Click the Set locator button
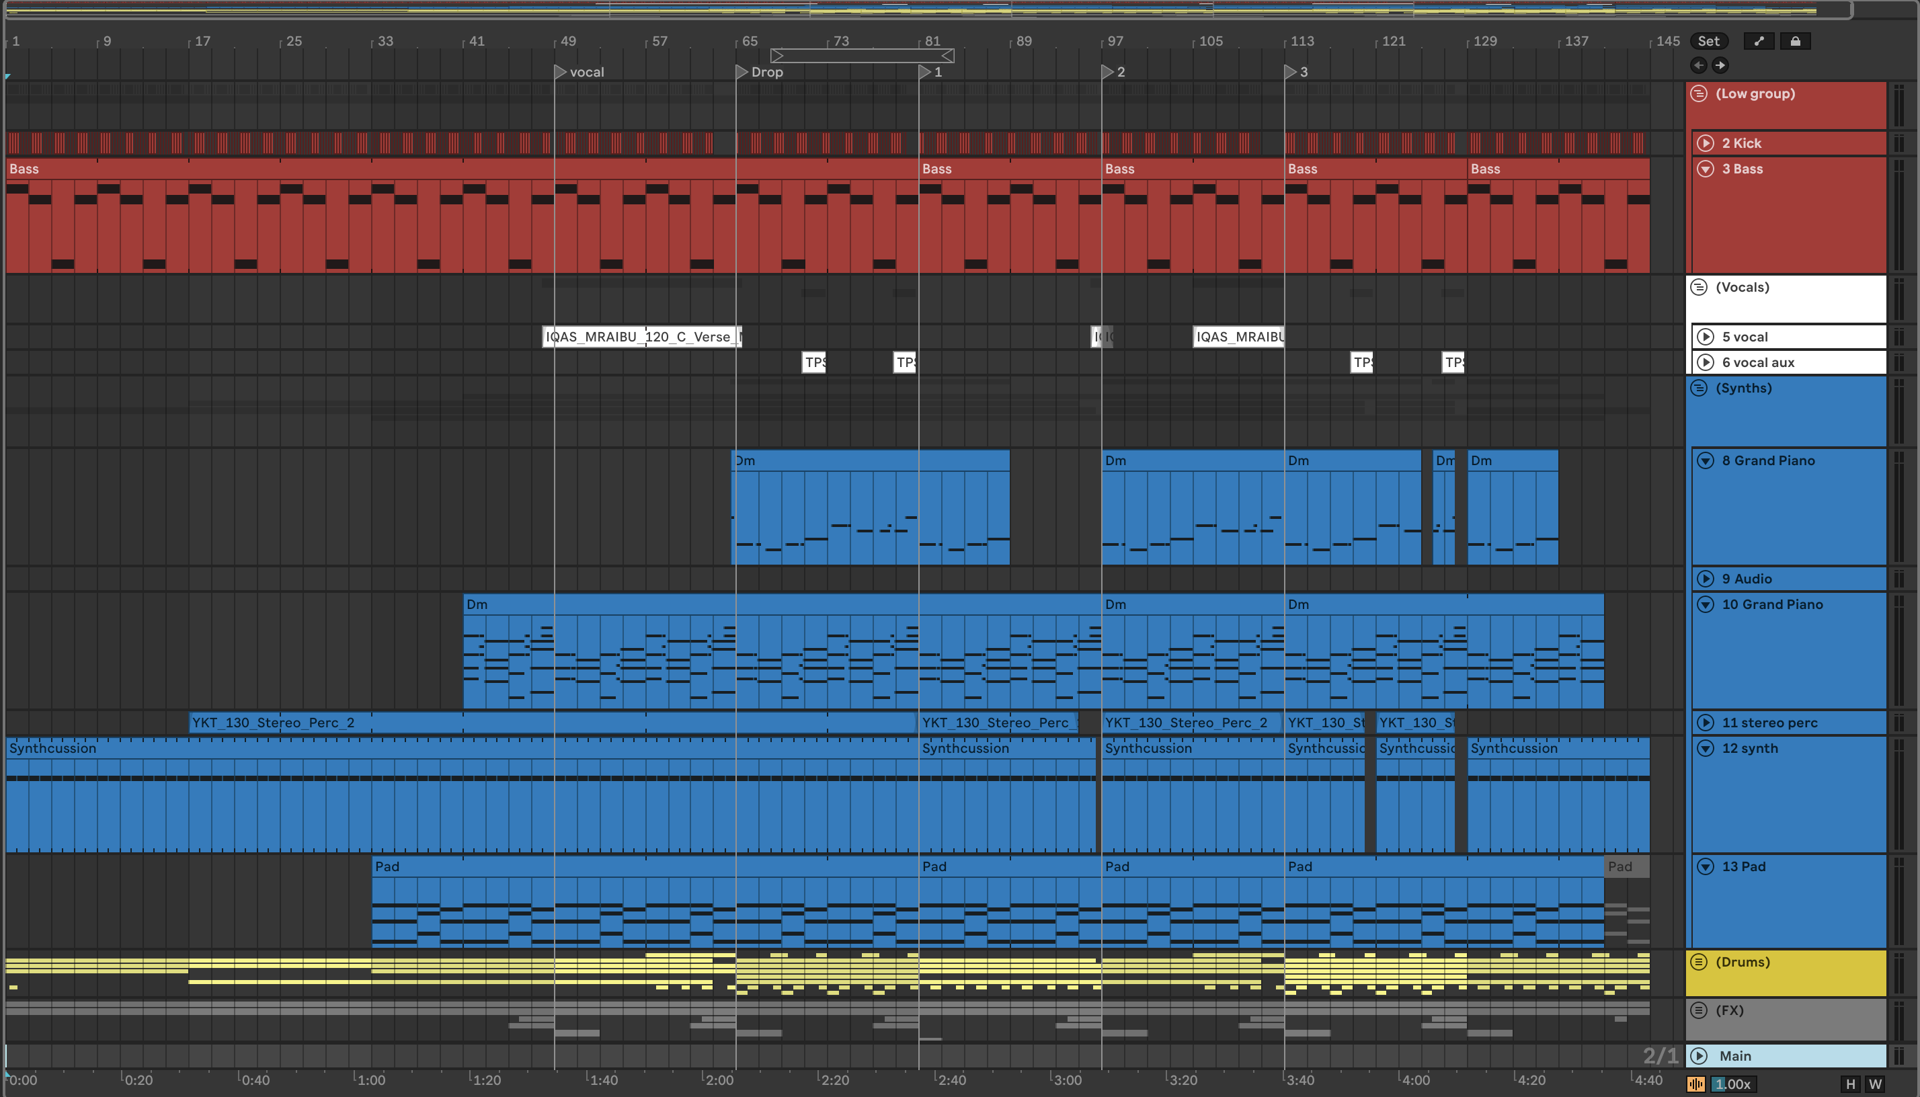The height and width of the screenshot is (1097, 1920). coord(1708,42)
